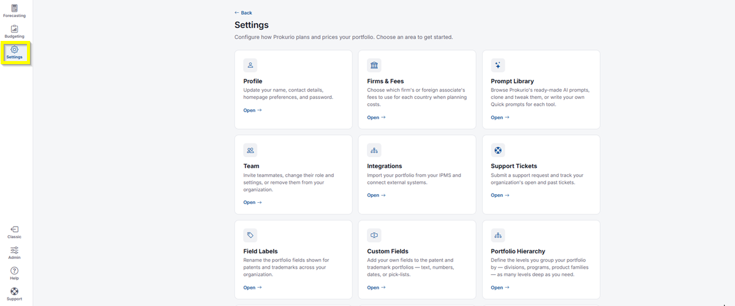Viewport: 735px width, 306px height.
Task: Open Budgeting in the sidebar
Action: click(14, 32)
